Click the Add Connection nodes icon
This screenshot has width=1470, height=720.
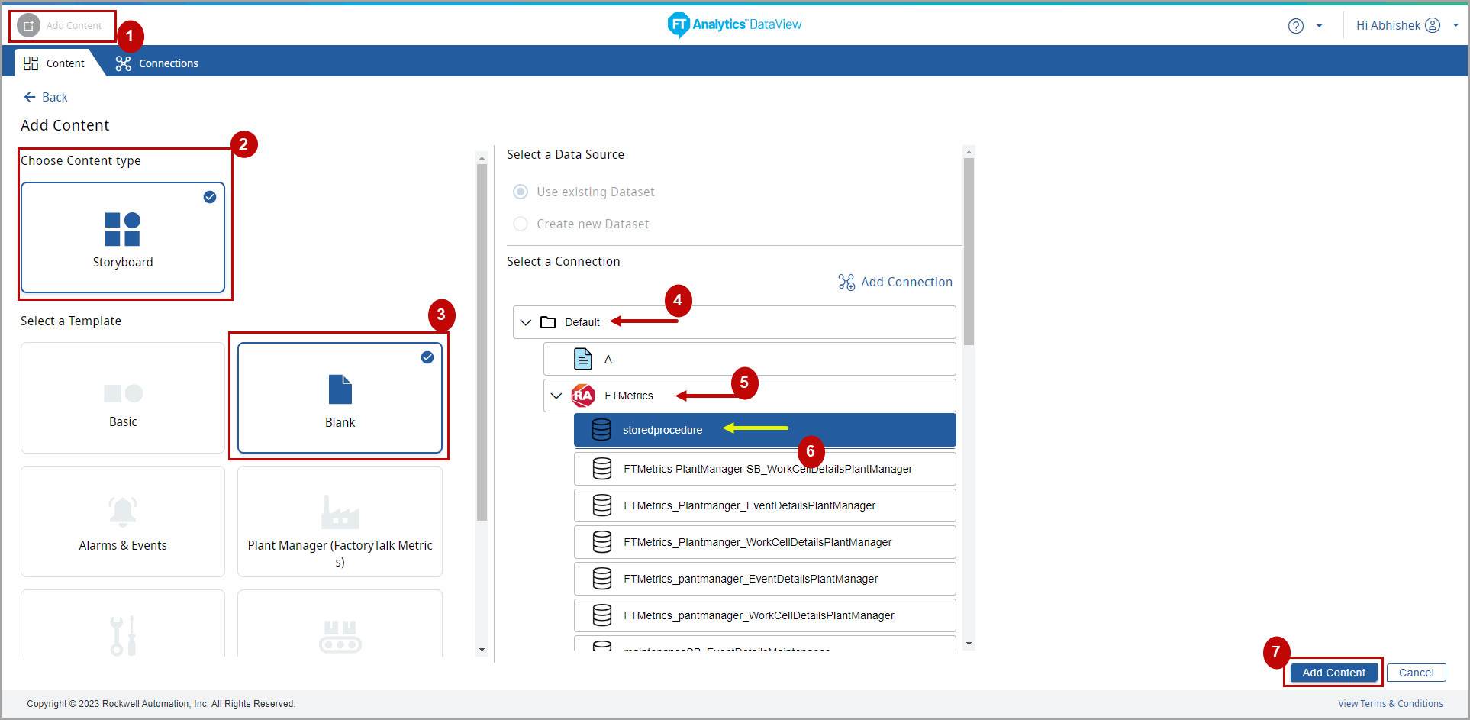(846, 283)
